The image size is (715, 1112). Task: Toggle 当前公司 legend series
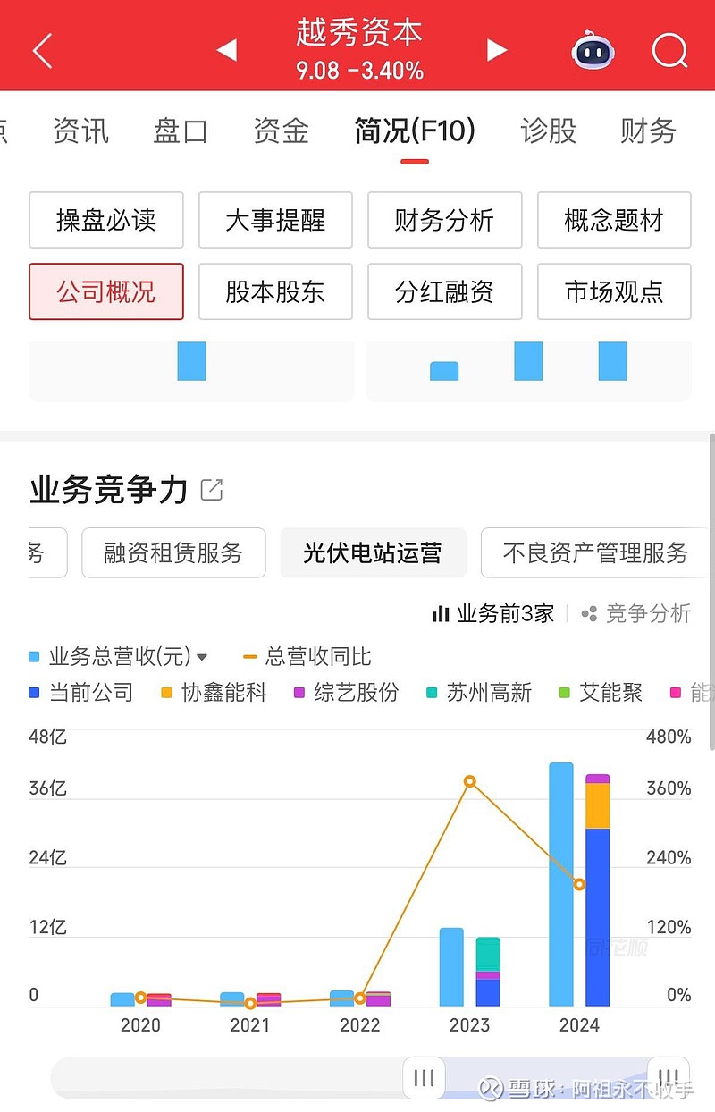point(81,692)
